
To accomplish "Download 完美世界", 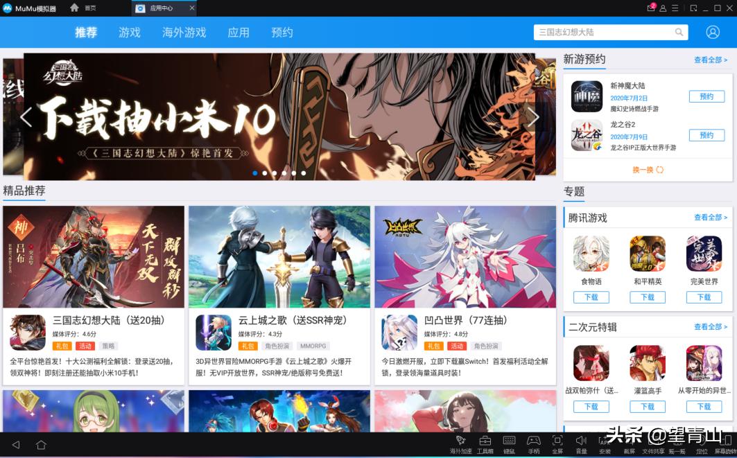I will pyautogui.click(x=704, y=297).
